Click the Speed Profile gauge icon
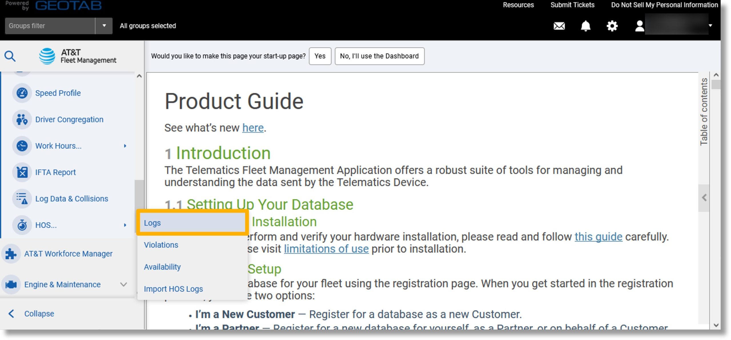Screen dimensions: 731x340 pyautogui.click(x=22, y=93)
